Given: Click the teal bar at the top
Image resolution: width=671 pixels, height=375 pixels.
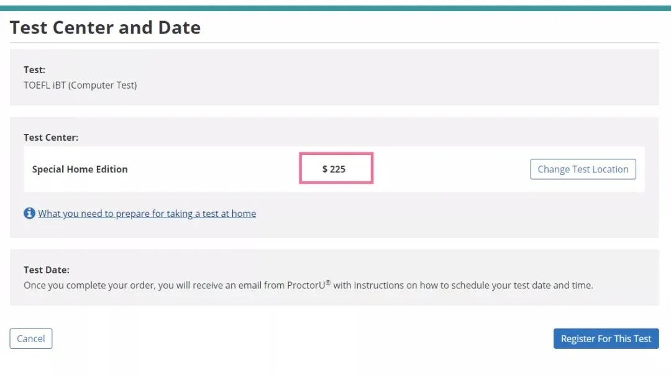Looking at the screenshot, I should pyautogui.click(x=335, y=8).
